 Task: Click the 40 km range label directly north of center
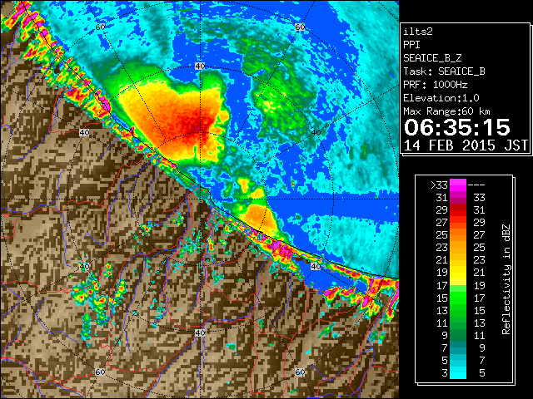200,66
